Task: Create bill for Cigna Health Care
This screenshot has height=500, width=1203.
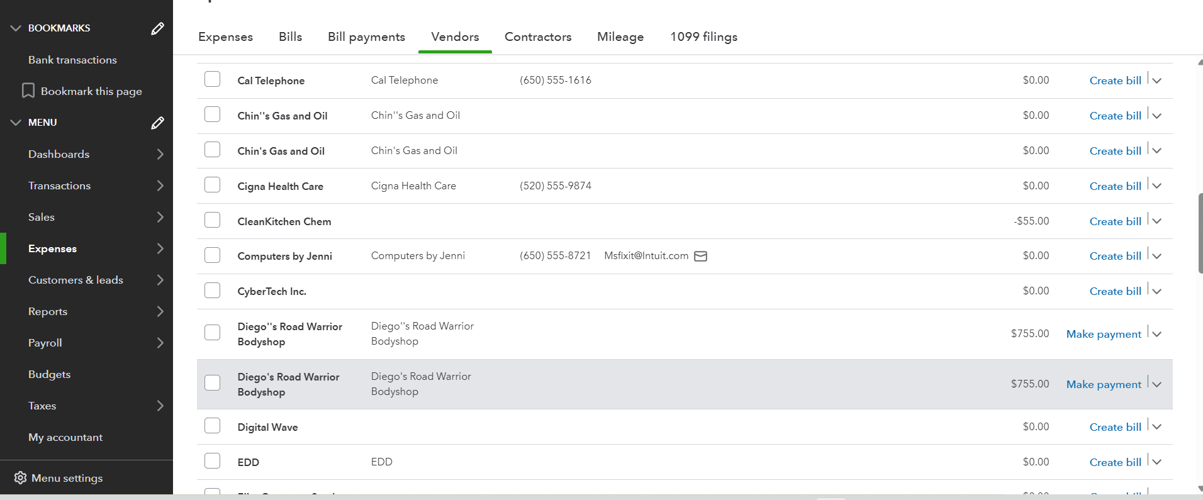Action: pos(1115,186)
